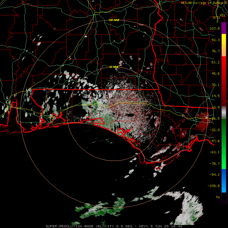Select the 92.3 velocity scale value

216,40
